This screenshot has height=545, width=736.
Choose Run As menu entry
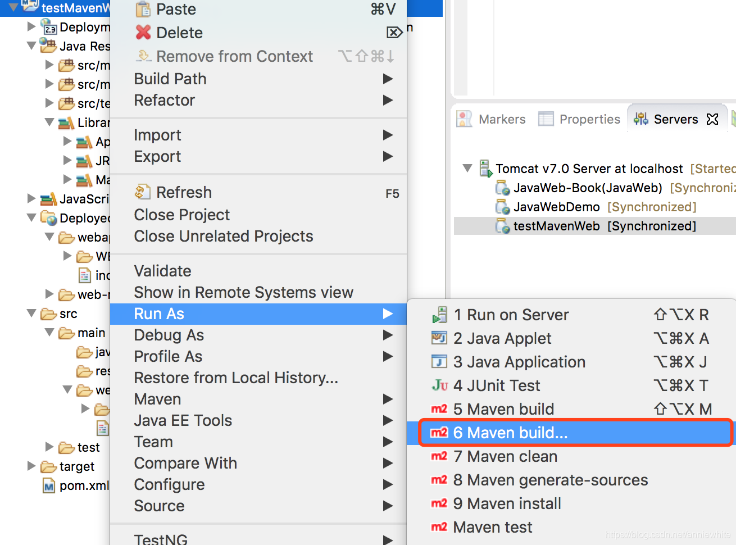coord(258,314)
